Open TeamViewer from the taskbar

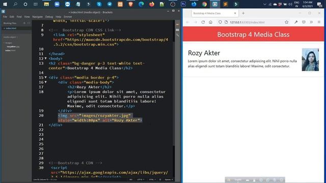pos(67,4)
